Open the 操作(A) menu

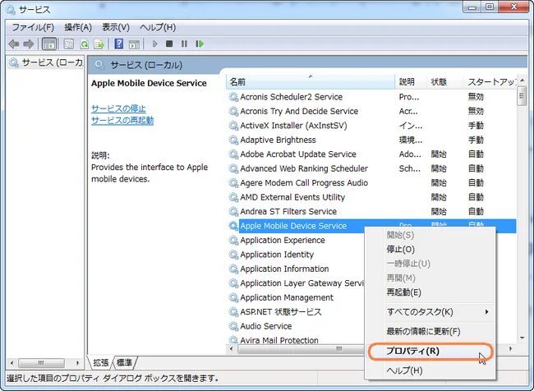point(78,27)
